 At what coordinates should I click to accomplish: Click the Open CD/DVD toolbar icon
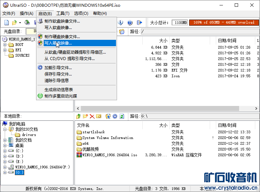[27, 22]
